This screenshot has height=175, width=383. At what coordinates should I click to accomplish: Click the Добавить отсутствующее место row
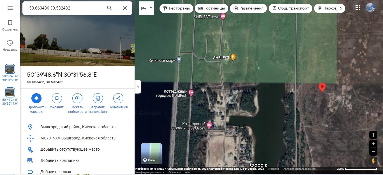point(77,149)
